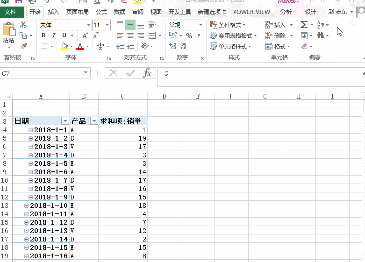Viewport: 365px width, 262px height.
Task: Align text right
Action: 141,35
